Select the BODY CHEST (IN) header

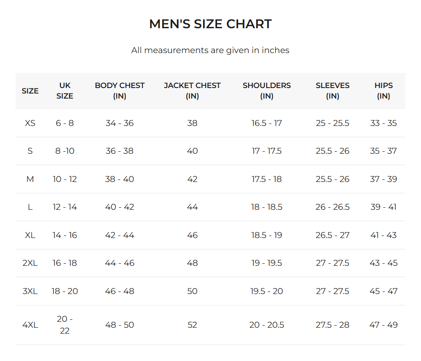pyautogui.click(x=120, y=91)
